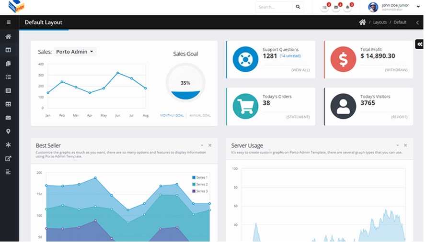Open the tasks list notification icon
426x242 pixels.
[324, 7]
